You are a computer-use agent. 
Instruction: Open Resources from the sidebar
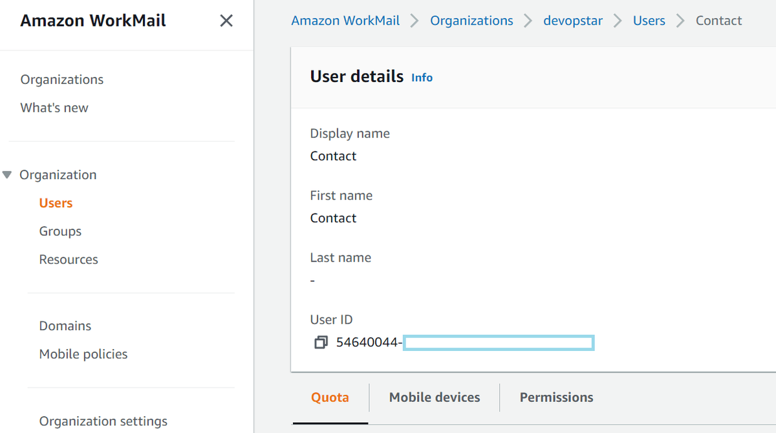coord(68,259)
